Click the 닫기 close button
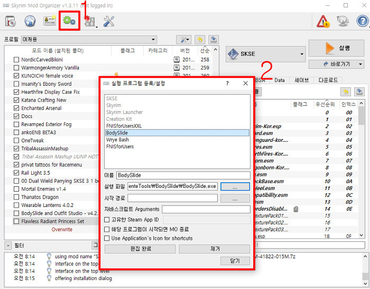370x289 pixels. pos(235,261)
